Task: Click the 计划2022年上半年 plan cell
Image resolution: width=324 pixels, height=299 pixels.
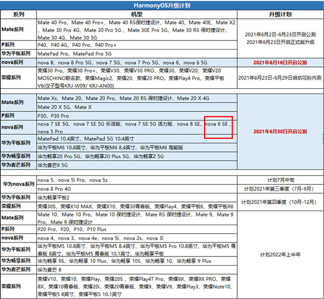Action: point(280,254)
